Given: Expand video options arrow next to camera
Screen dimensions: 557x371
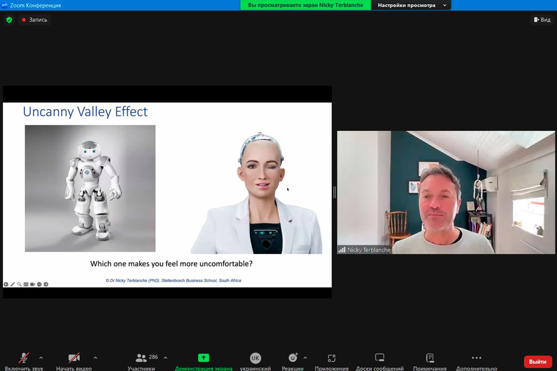Looking at the screenshot, I should click(95, 357).
